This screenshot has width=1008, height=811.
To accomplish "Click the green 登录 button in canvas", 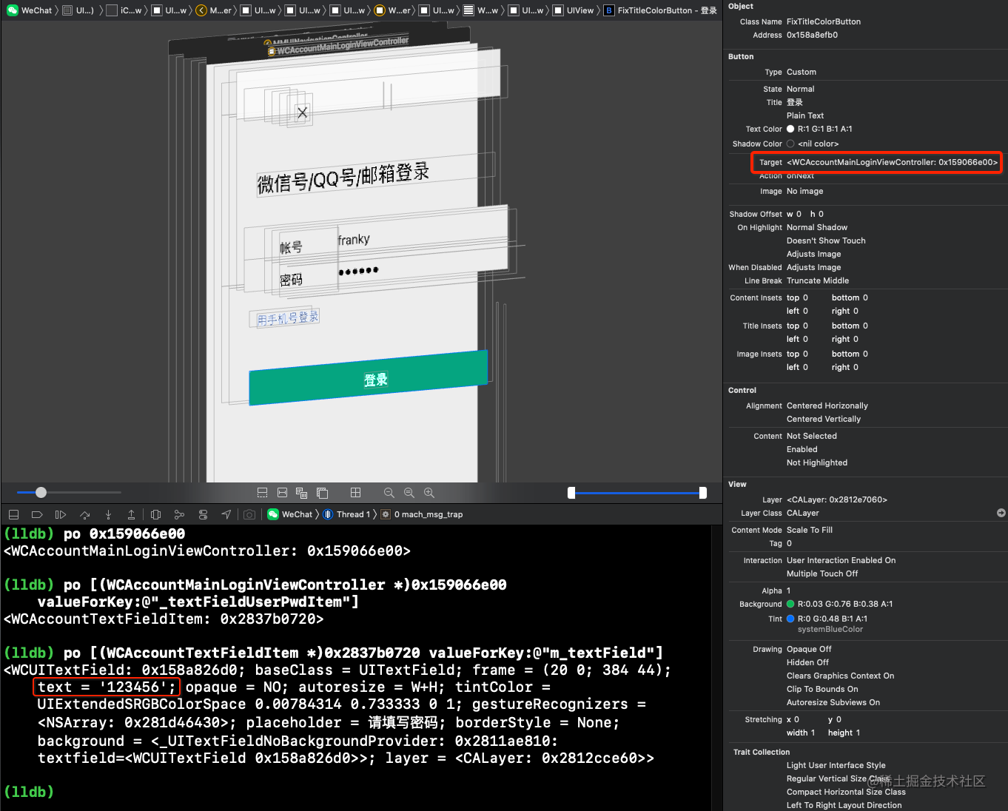I will 369,377.
